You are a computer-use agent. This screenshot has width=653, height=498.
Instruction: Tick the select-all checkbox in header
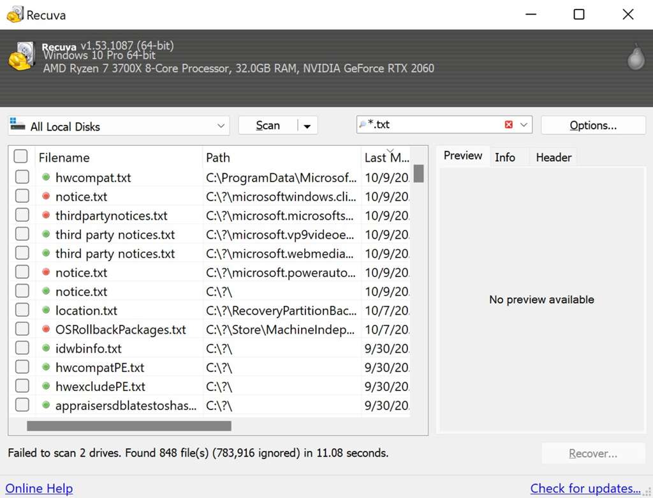pyautogui.click(x=21, y=157)
